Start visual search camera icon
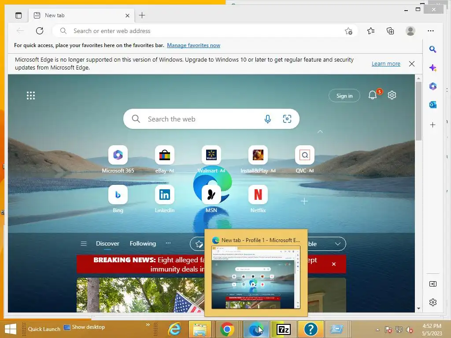The height and width of the screenshot is (338, 451). (287, 119)
